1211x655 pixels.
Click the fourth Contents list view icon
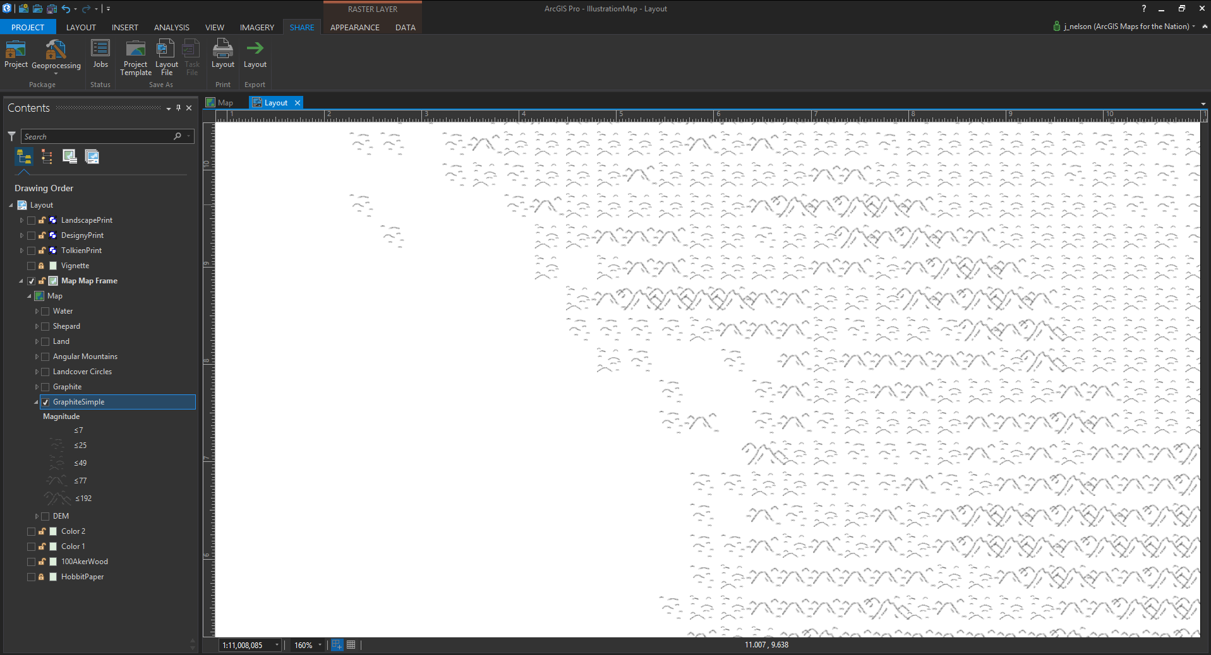point(92,156)
